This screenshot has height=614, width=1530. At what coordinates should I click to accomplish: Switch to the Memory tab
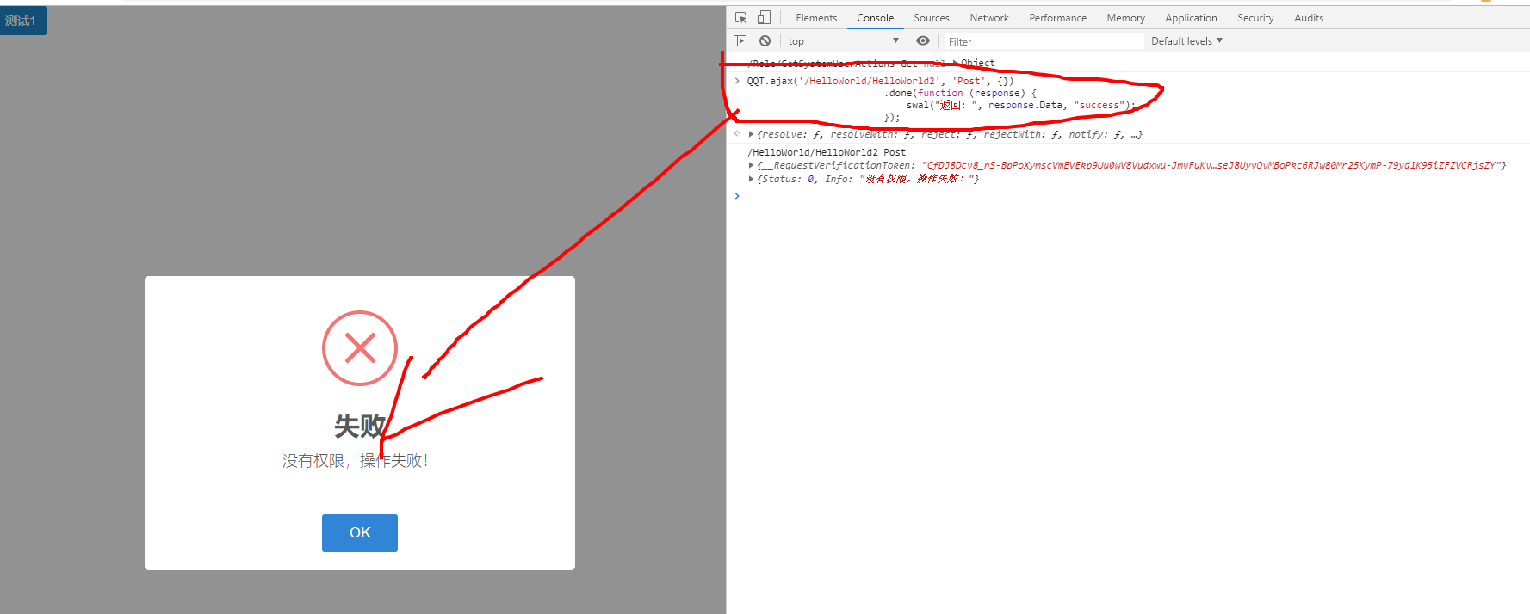point(1125,17)
